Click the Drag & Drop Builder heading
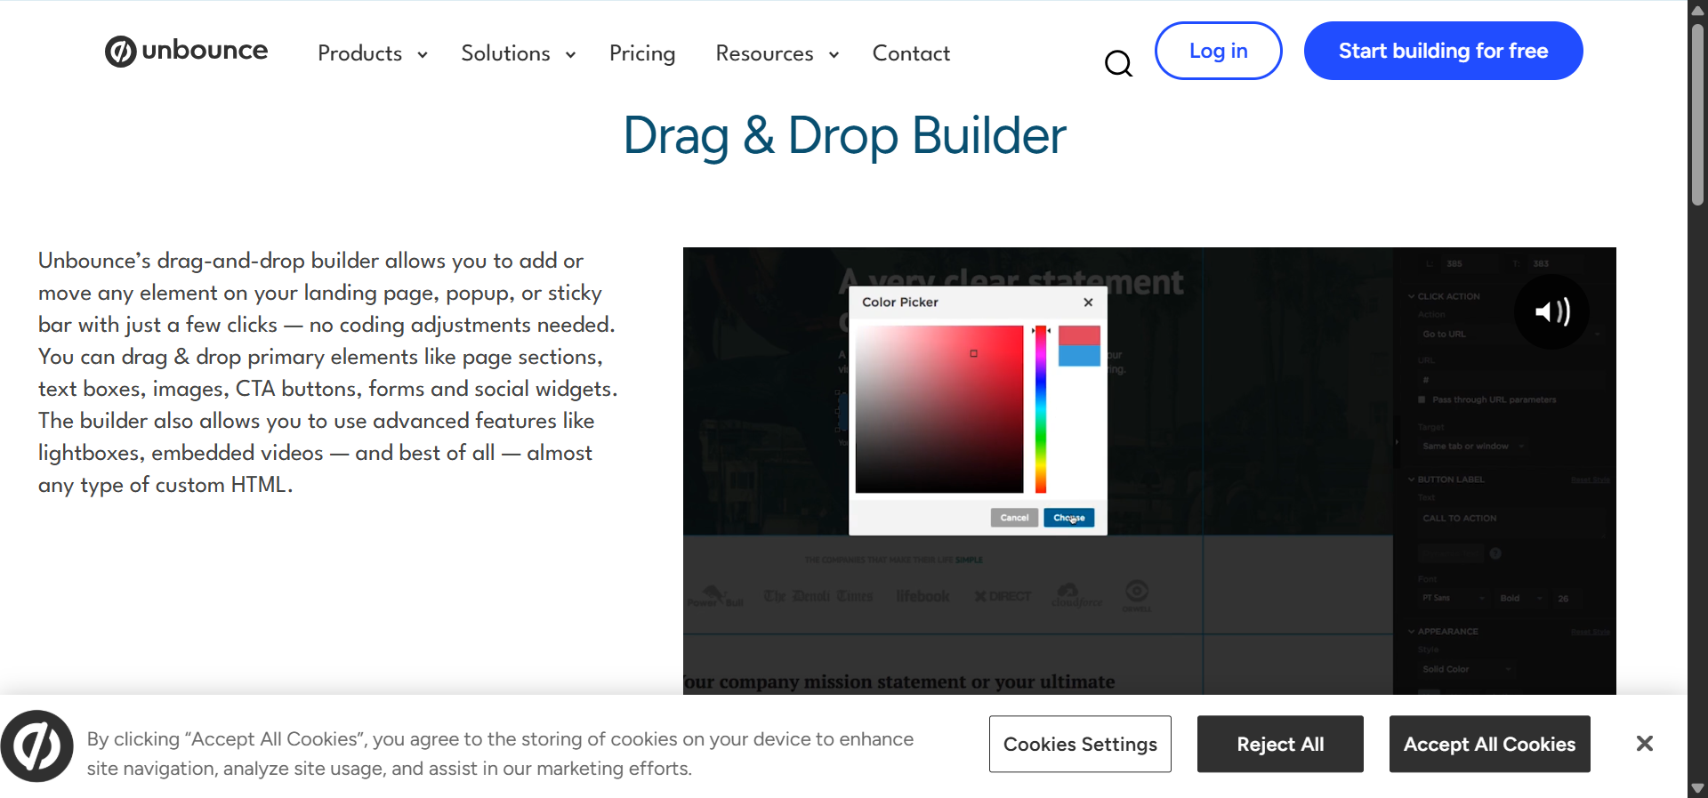1708x798 pixels. pyautogui.click(x=844, y=136)
